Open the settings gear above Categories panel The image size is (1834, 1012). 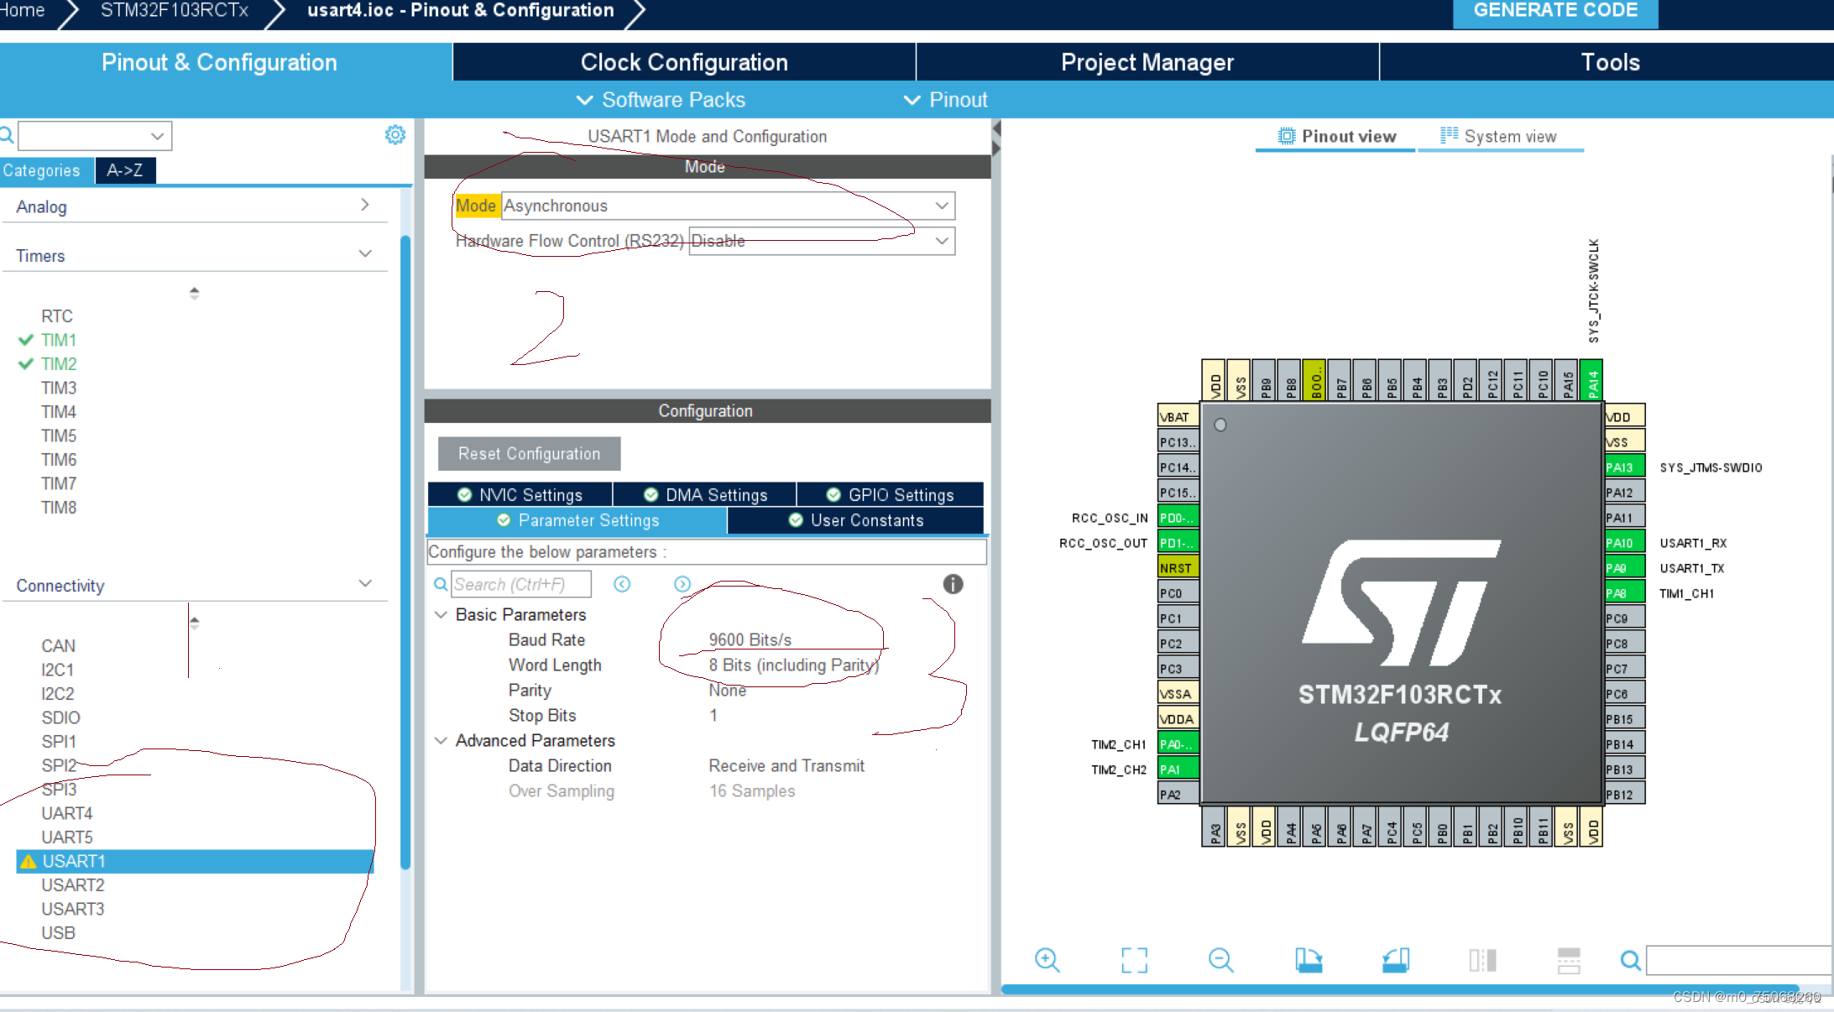click(x=395, y=134)
